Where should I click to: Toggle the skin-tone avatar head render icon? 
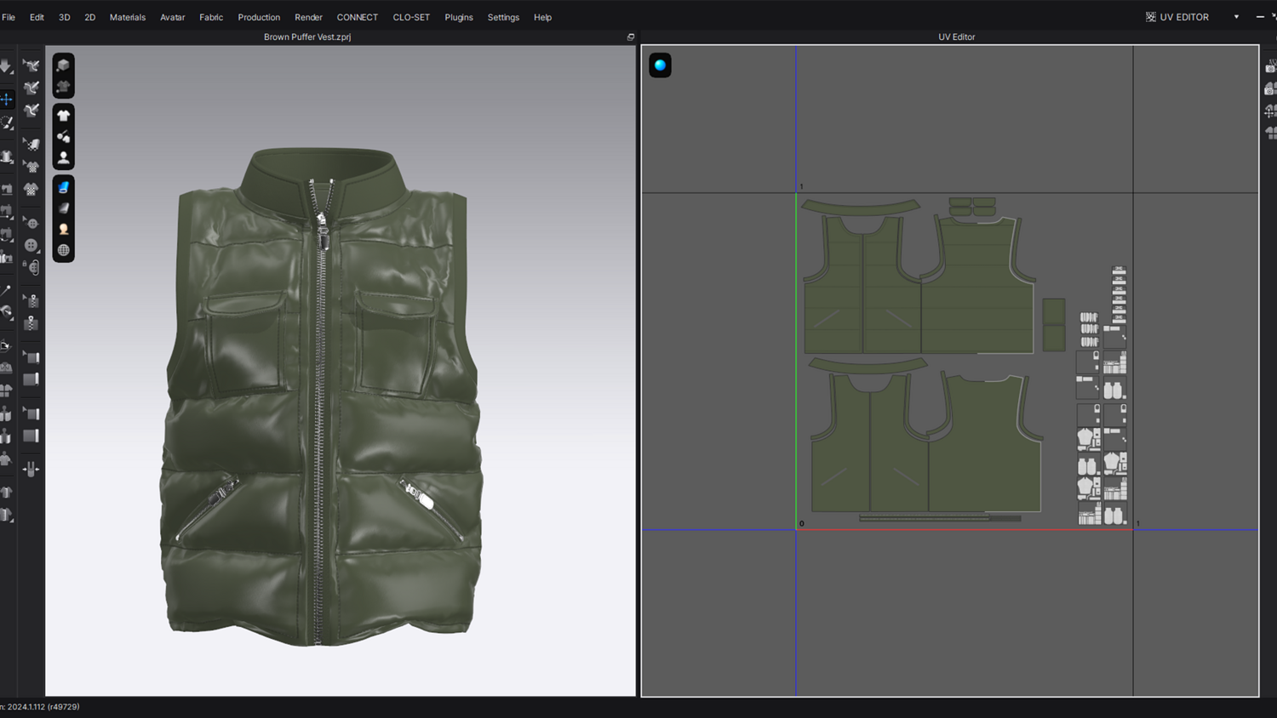(x=63, y=229)
